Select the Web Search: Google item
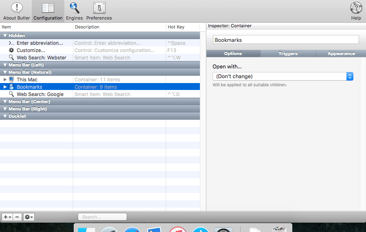The width and height of the screenshot is (366, 232). click(40, 94)
